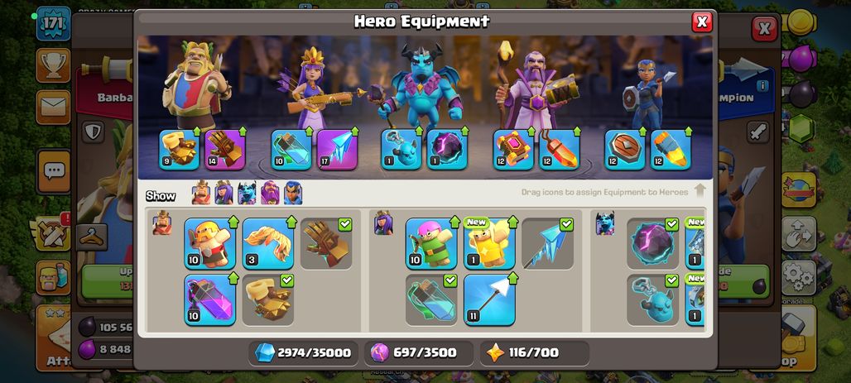Tap the new golden puppet equipment
The width and height of the screenshot is (851, 383).
point(489,243)
